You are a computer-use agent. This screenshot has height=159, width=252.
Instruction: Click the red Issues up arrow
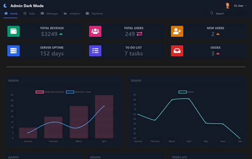click(x=218, y=54)
